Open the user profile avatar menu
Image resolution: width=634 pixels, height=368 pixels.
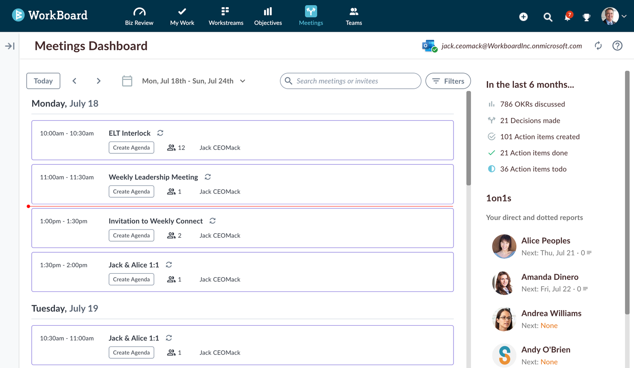pyautogui.click(x=613, y=16)
